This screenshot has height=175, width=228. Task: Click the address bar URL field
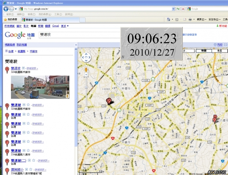(x=95, y=9)
